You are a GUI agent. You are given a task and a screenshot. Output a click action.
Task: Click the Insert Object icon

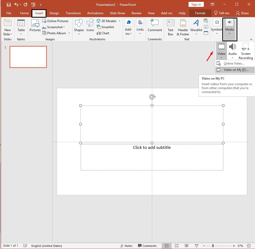(206, 33)
